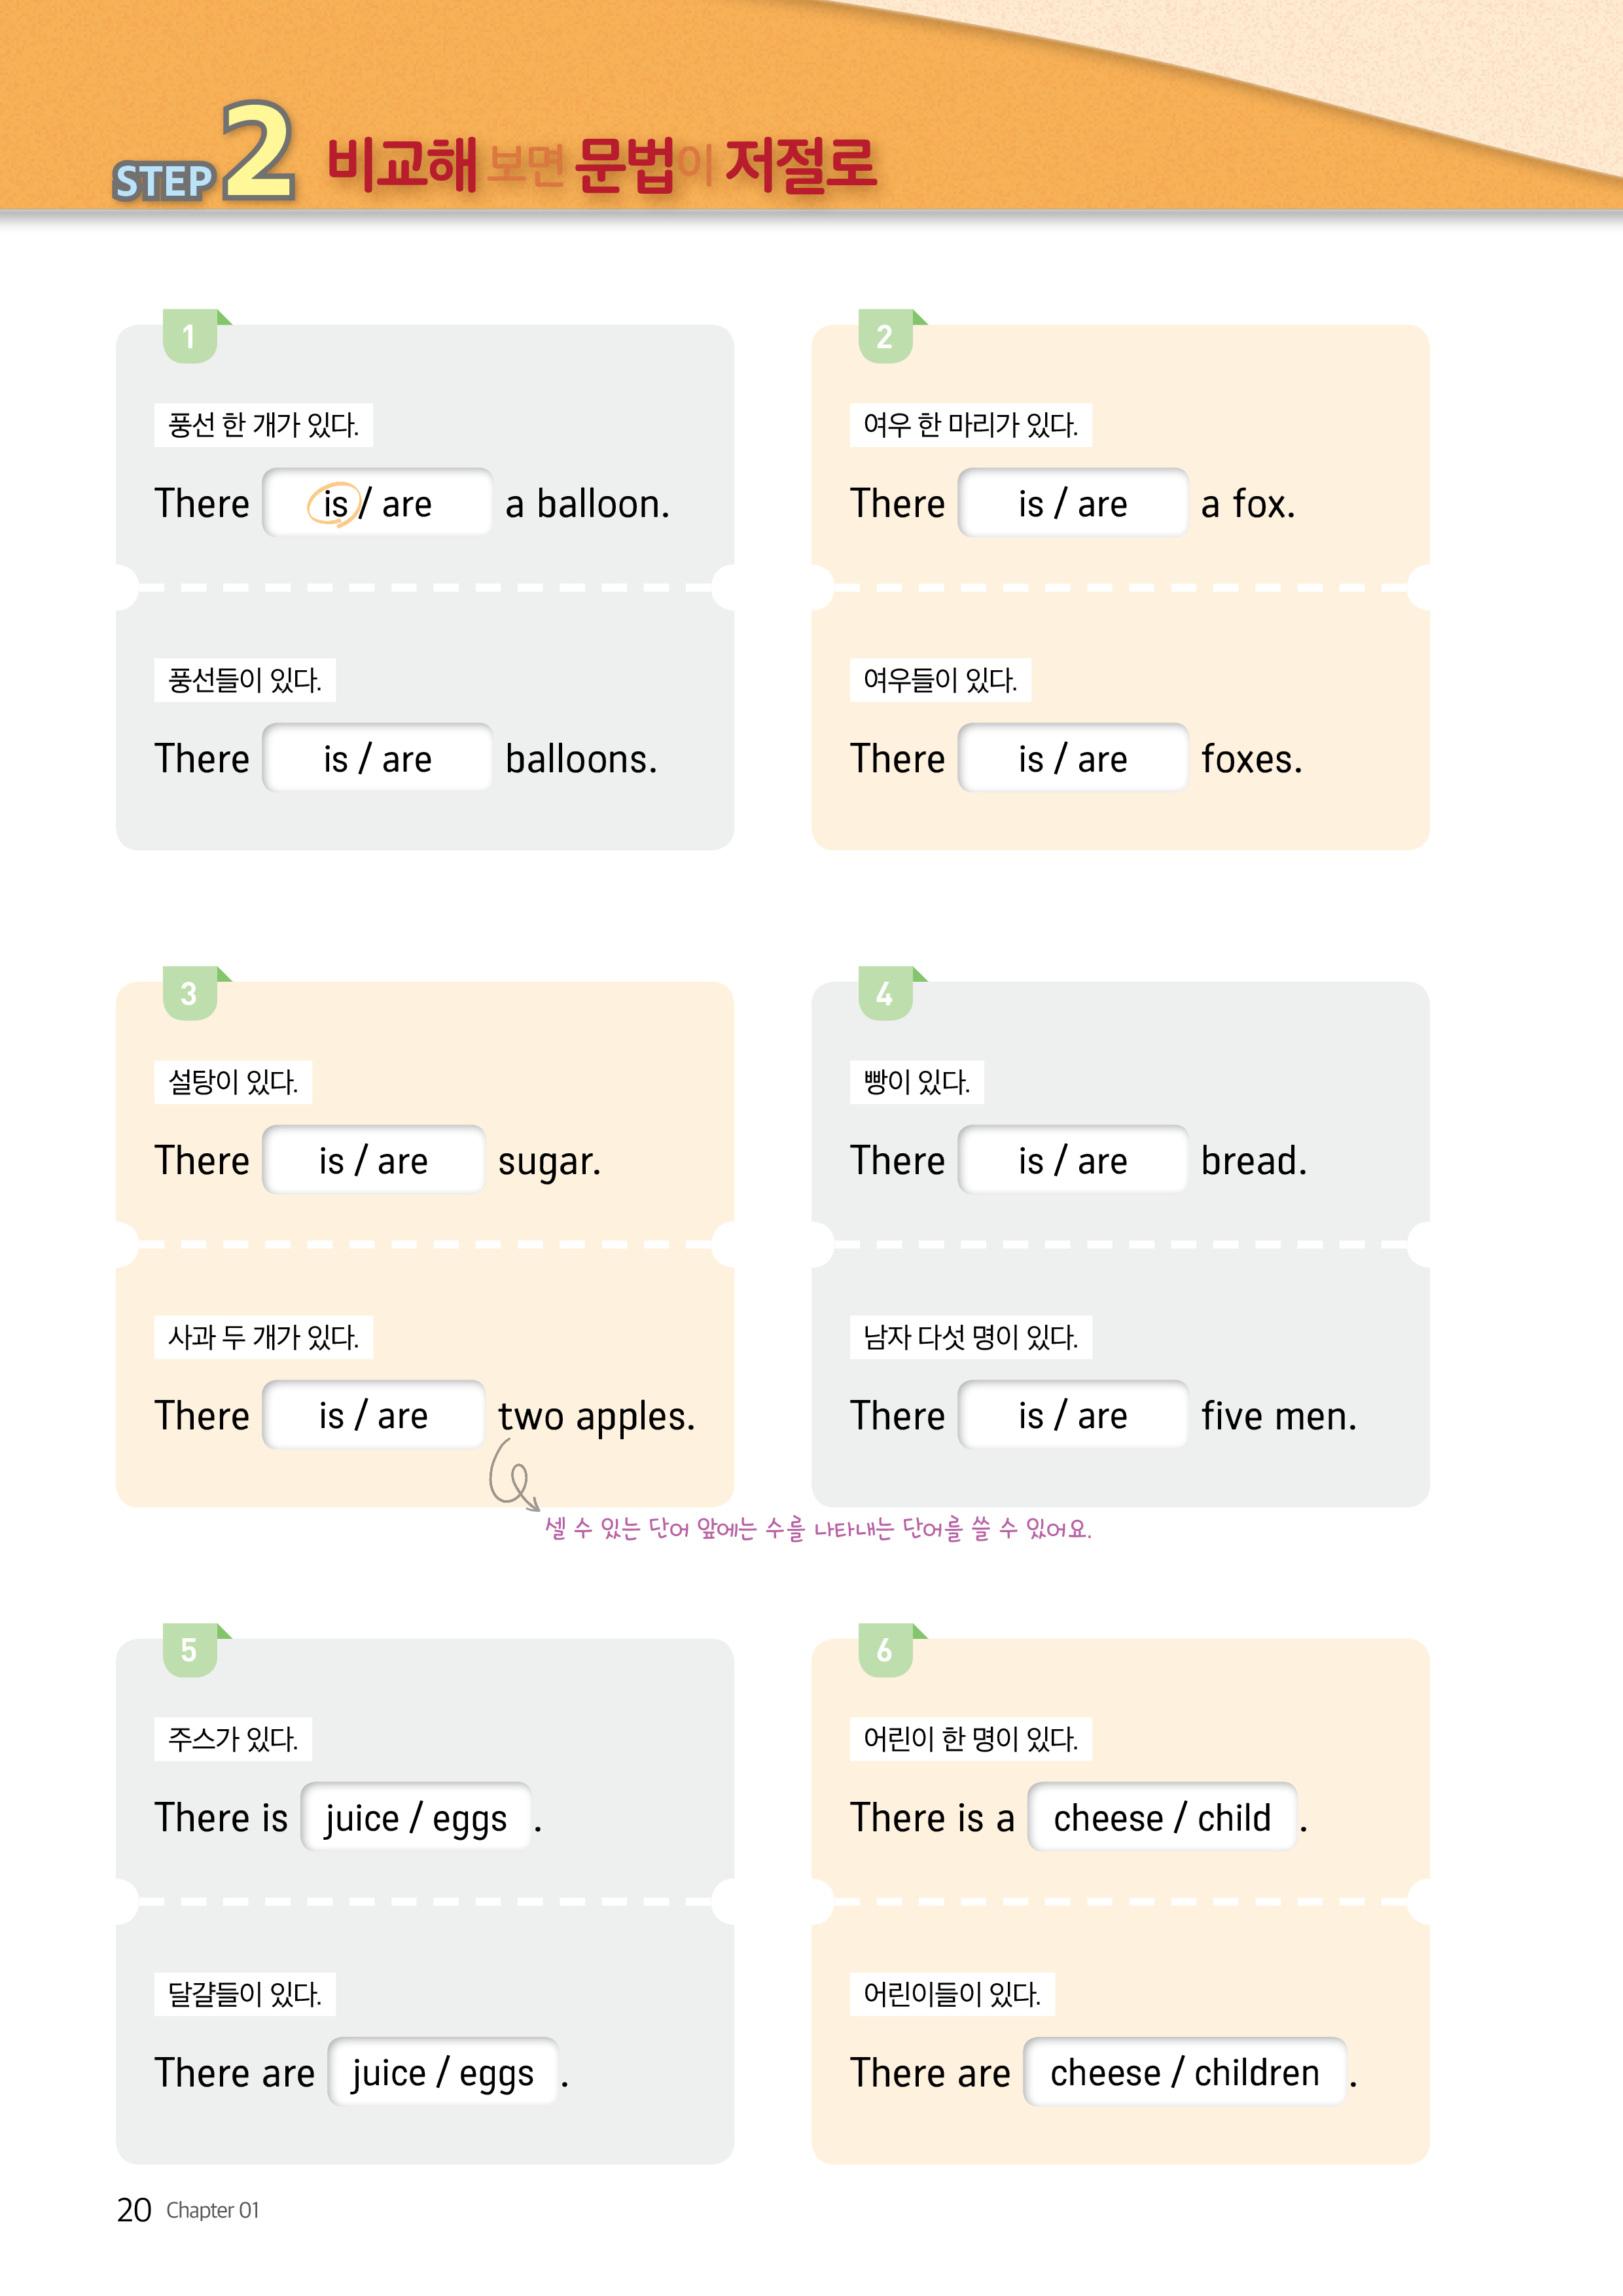Select the 'is / are' box before 'a fox.'
Image resolution: width=1623 pixels, height=2296 pixels.
[1072, 504]
